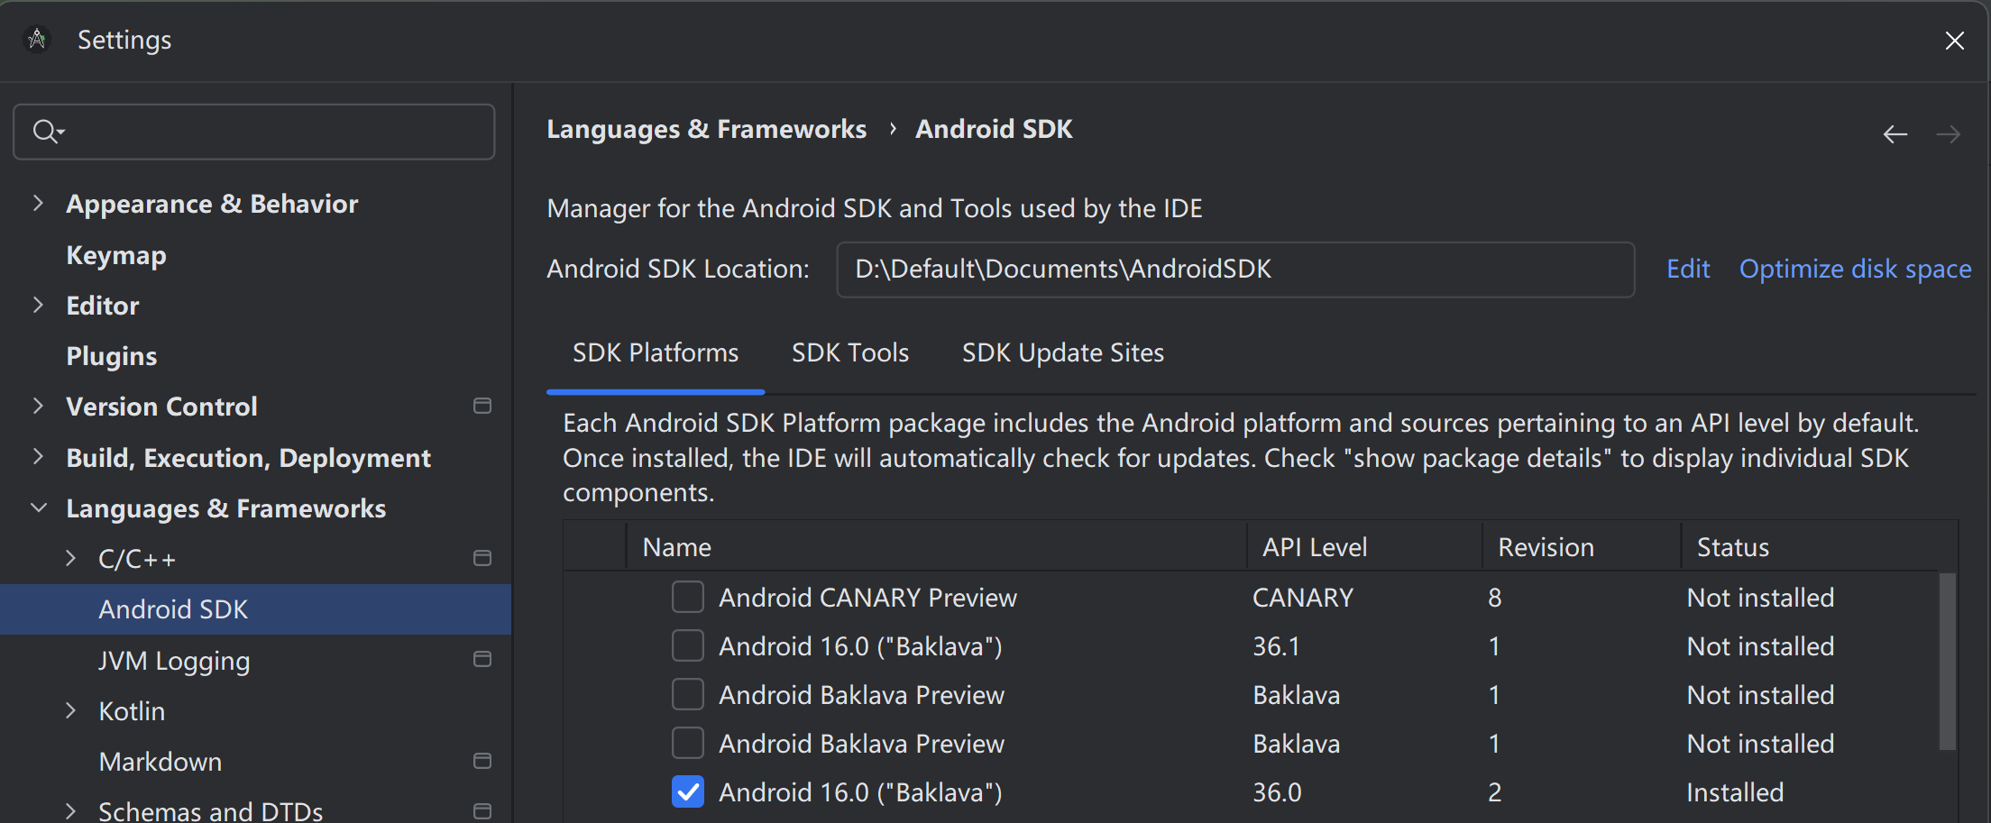The image size is (1991, 823).
Task: Select Android SDK in the settings tree
Action: click(x=256, y=609)
